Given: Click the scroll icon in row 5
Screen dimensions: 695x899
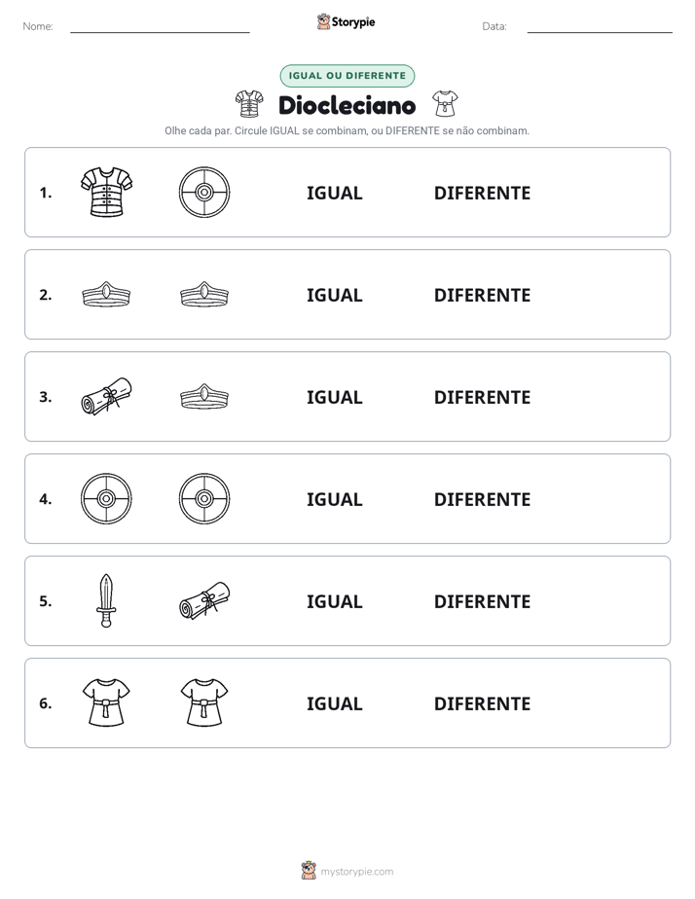Looking at the screenshot, I should 204,600.
